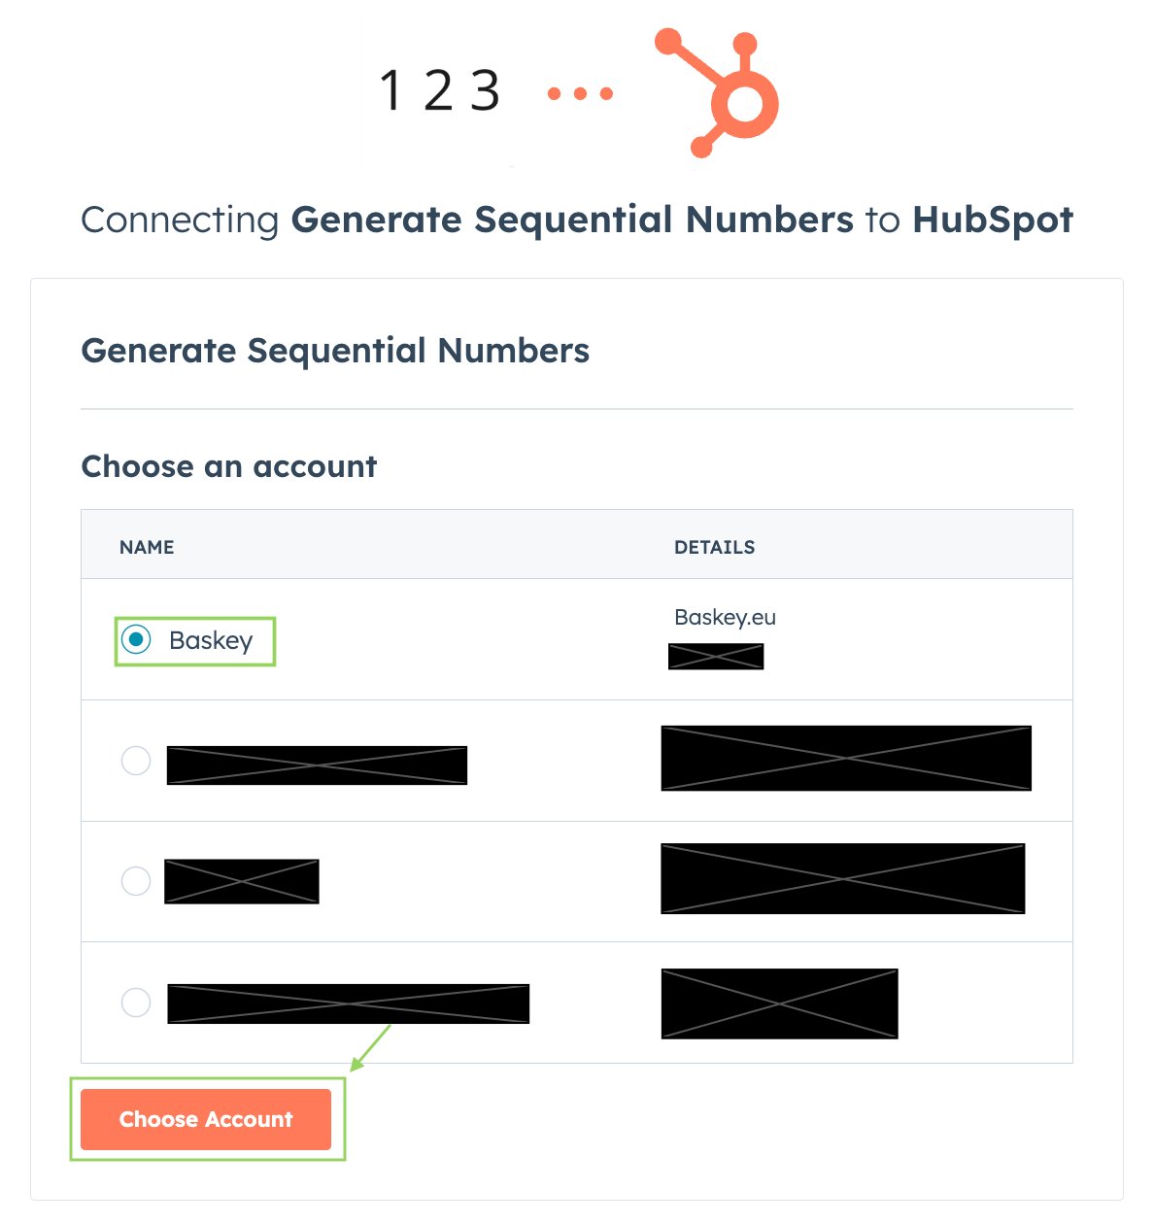This screenshot has height=1224, width=1154.
Task: Click the small redacted box under Baskey.eu
Action: [x=716, y=657]
